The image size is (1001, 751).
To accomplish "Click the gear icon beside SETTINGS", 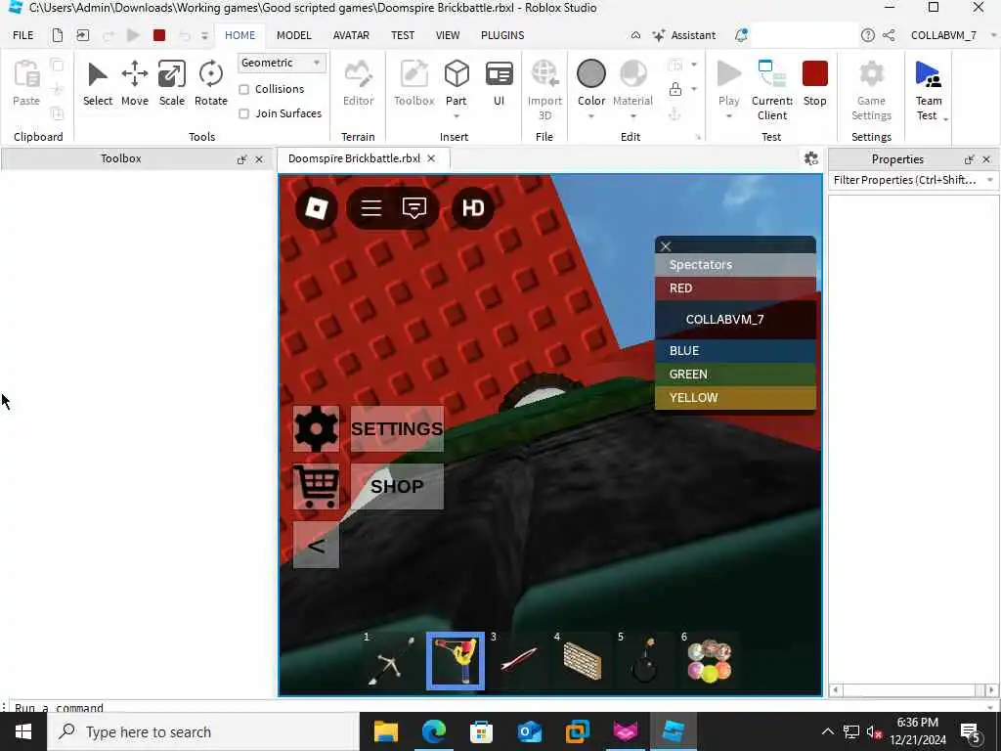I will (x=316, y=428).
